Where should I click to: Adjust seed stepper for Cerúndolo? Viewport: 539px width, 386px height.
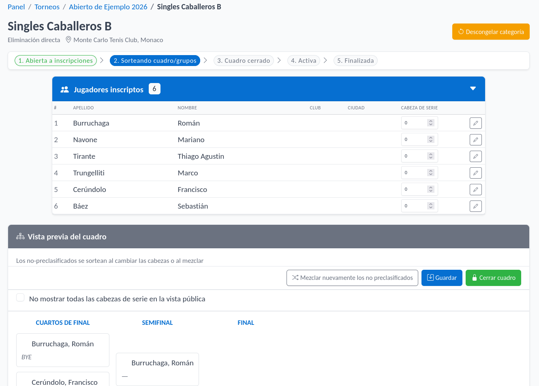pyautogui.click(x=431, y=189)
